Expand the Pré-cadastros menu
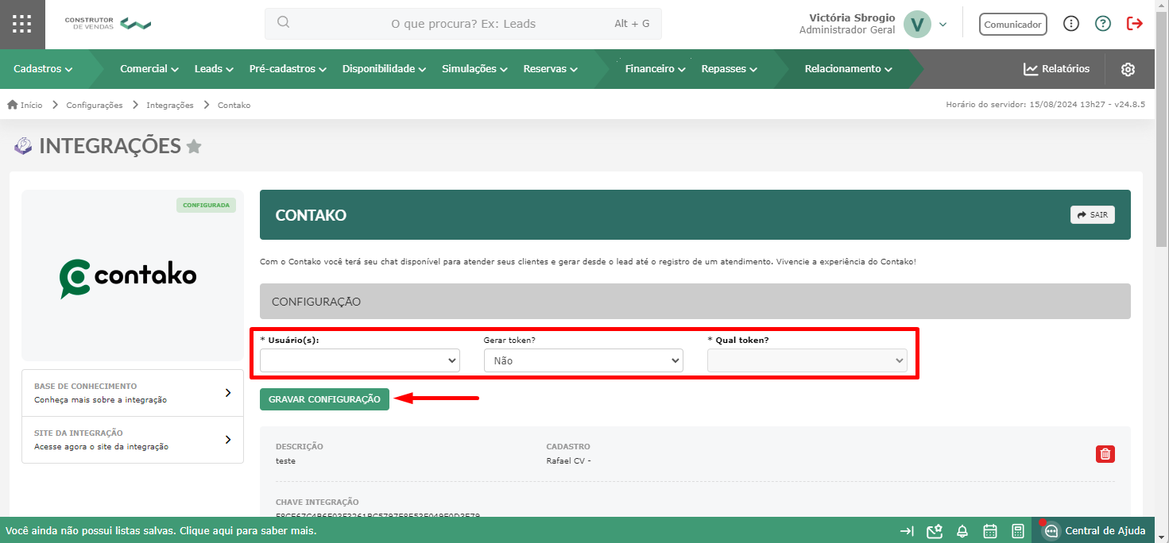Image resolution: width=1169 pixels, height=543 pixels. [x=288, y=69]
